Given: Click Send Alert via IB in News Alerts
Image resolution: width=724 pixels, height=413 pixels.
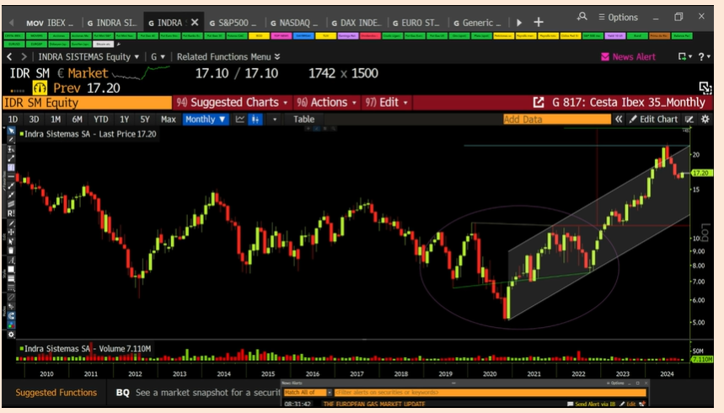Looking at the screenshot, I should click(x=591, y=405).
